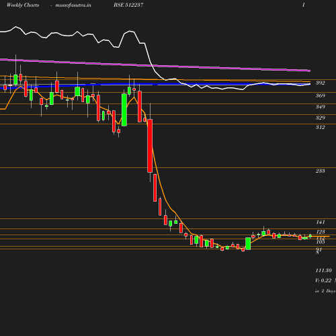The image size is (336, 336).
Task: Click the 369 price level label
Action: pyautogui.click(x=321, y=95)
